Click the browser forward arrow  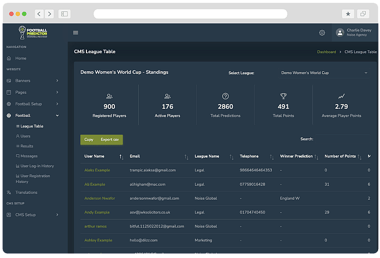click(x=49, y=14)
